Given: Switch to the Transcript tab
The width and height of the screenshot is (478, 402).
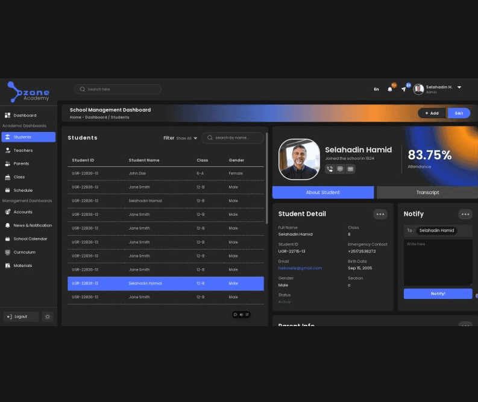Looking at the screenshot, I should [427, 192].
